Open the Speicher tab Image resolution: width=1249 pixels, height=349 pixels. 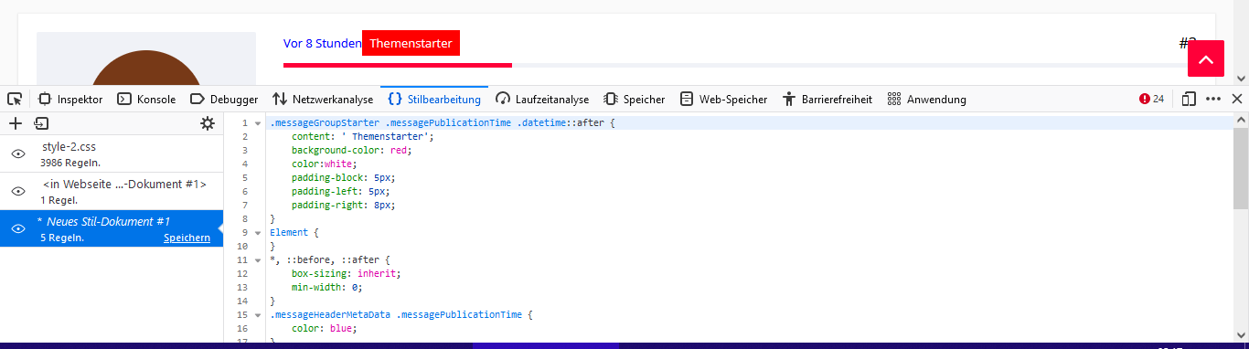635,99
